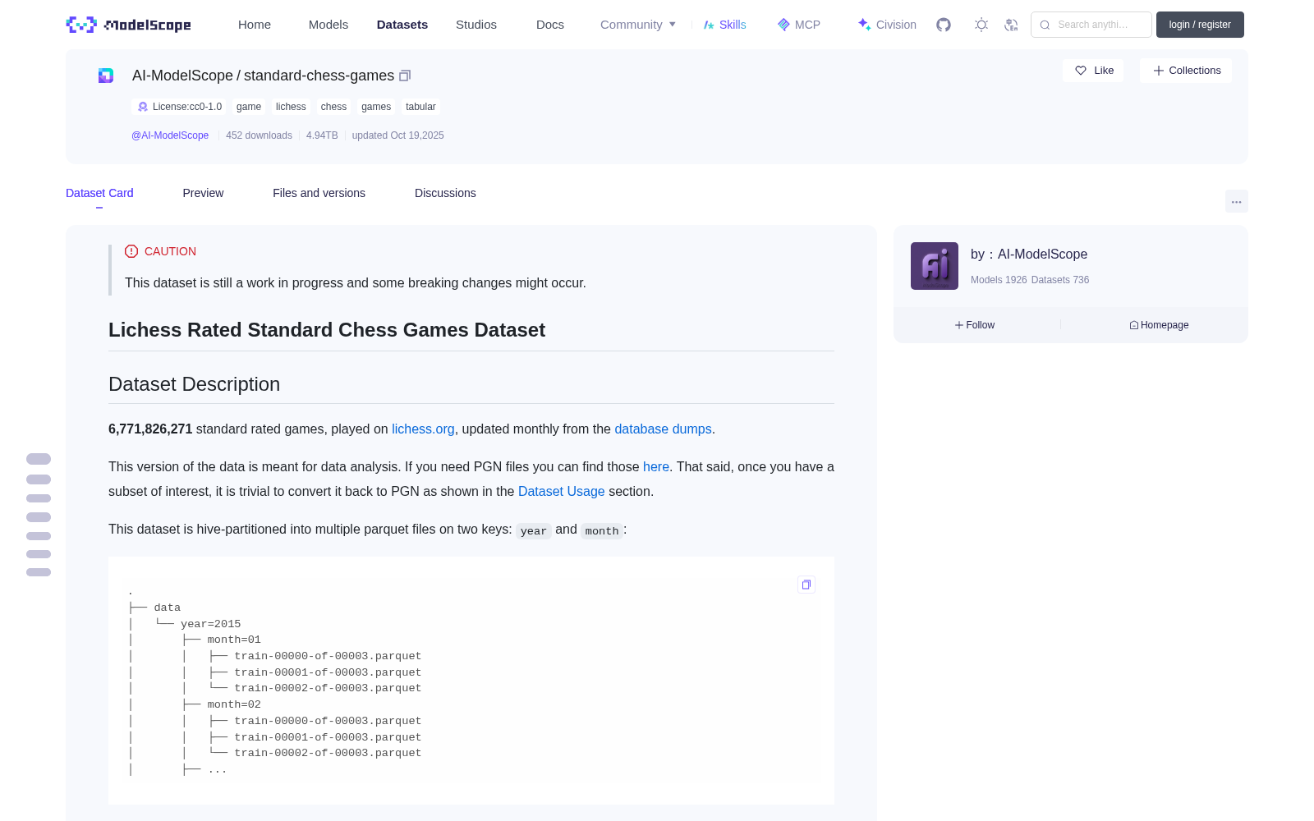Select the Dataset Card tab
The height and width of the screenshot is (821, 1314).
pyautogui.click(x=99, y=193)
